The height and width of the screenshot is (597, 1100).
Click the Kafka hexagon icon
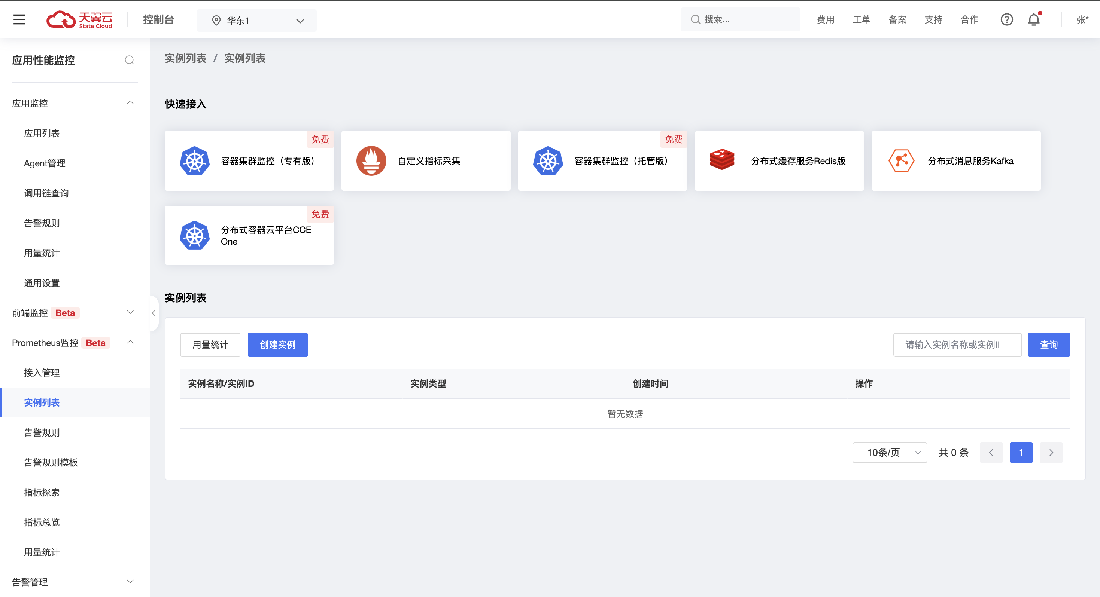pos(901,160)
